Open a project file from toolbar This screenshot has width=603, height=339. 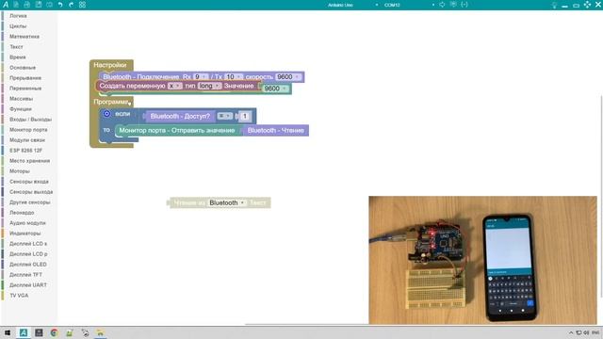[27, 5]
